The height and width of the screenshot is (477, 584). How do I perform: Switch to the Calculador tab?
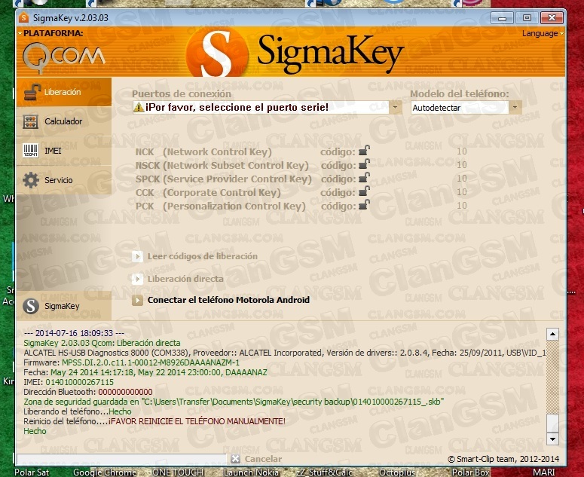[64, 121]
